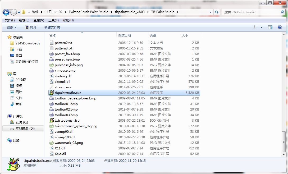Select 计算机 in the navigation pane
Screen dimensions: 288x174
point(18,116)
